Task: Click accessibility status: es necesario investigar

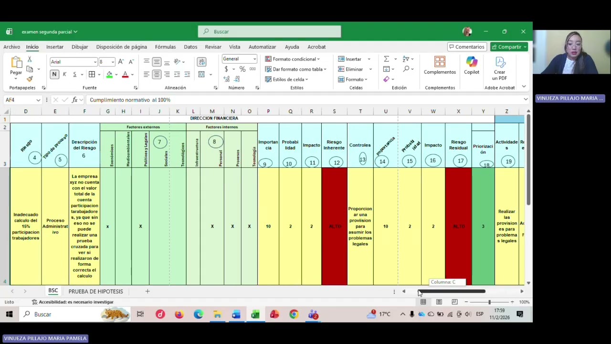Action: point(73,302)
